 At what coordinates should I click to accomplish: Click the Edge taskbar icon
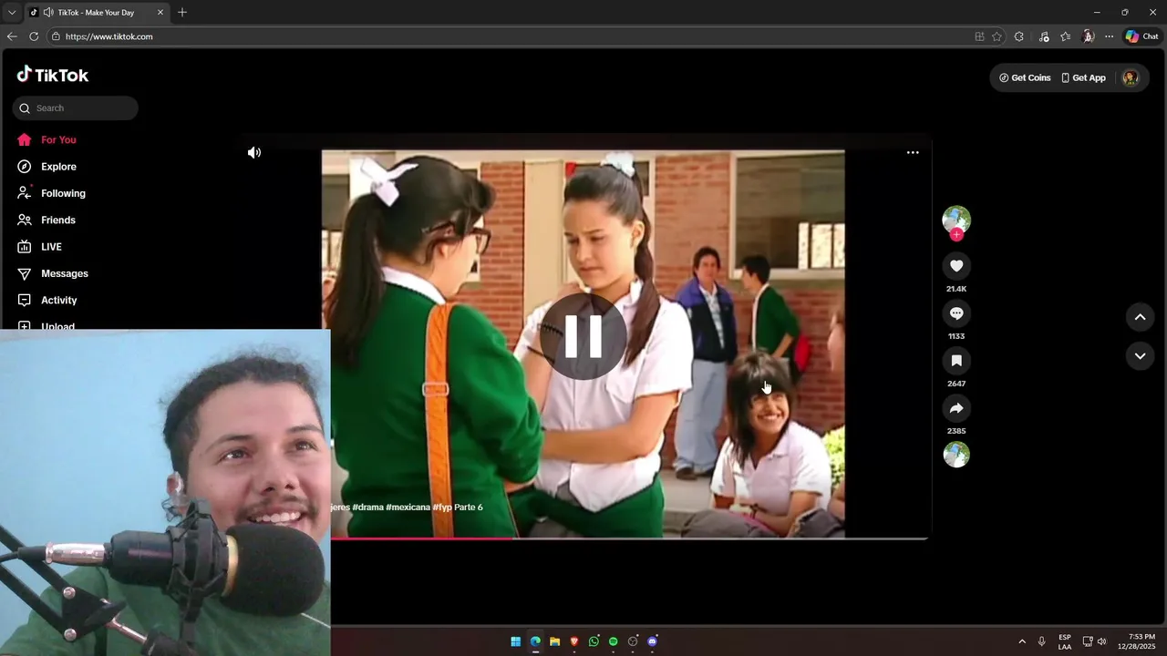coord(535,641)
